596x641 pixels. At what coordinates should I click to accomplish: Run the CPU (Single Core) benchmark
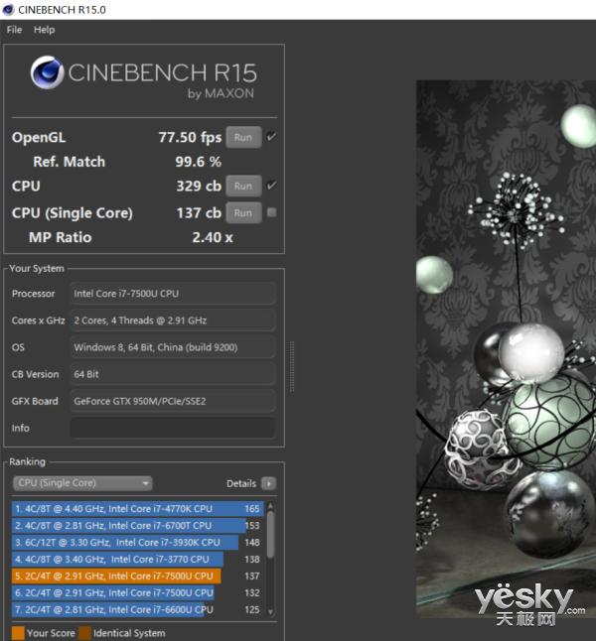pyautogui.click(x=242, y=212)
